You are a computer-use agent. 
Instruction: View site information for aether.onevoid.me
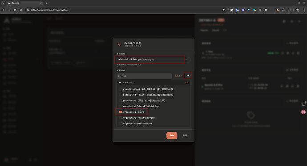(x=28, y=10)
